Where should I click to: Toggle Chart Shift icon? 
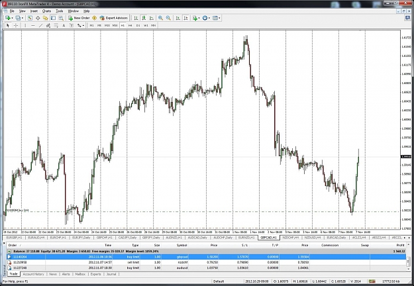186,18
